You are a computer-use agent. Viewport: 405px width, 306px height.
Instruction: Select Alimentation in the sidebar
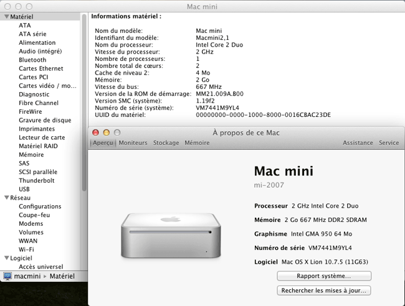(x=37, y=42)
